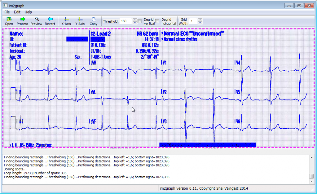317x194 pixels.
Task: Open the Edit menu
Action: tap(17, 12)
